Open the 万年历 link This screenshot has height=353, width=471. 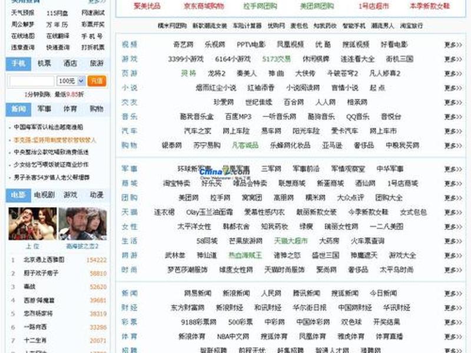tap(57, 25)
